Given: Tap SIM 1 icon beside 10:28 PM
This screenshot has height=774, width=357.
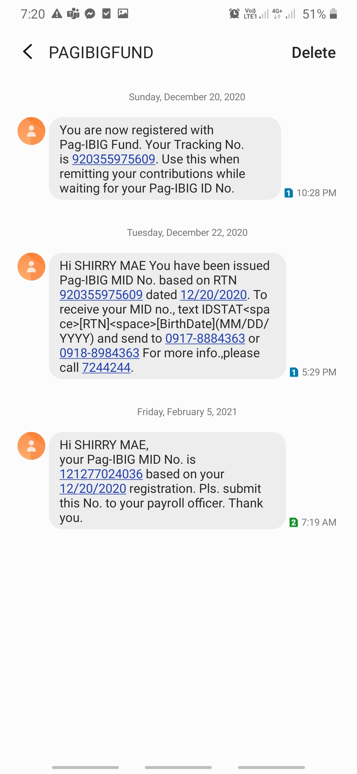Looking at the screenshot, I should click(289, 193).
